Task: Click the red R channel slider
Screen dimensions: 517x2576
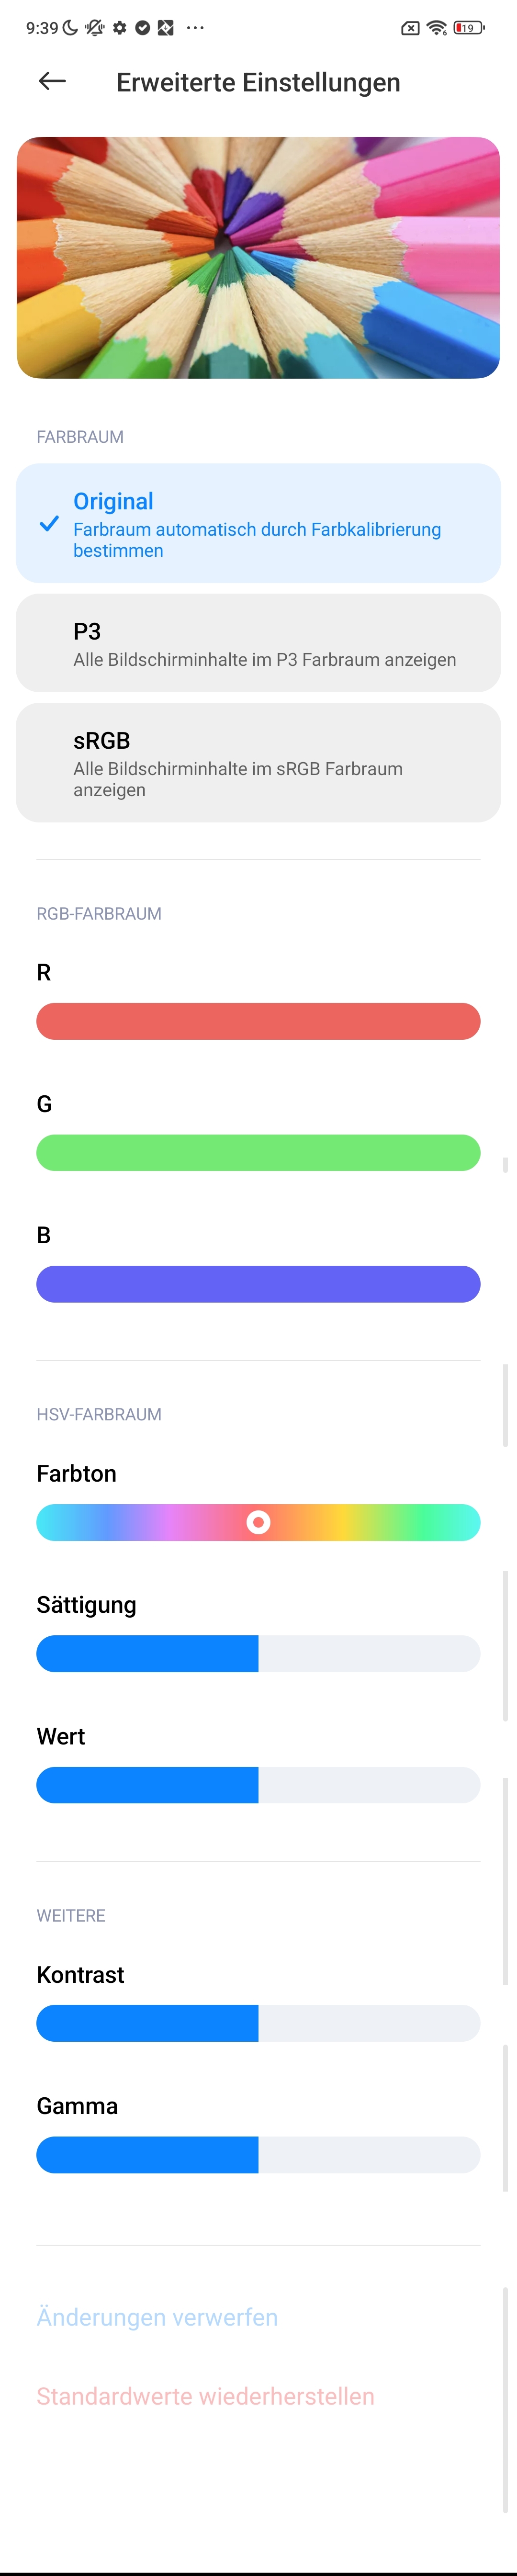Action: [x=258, y=1021]
